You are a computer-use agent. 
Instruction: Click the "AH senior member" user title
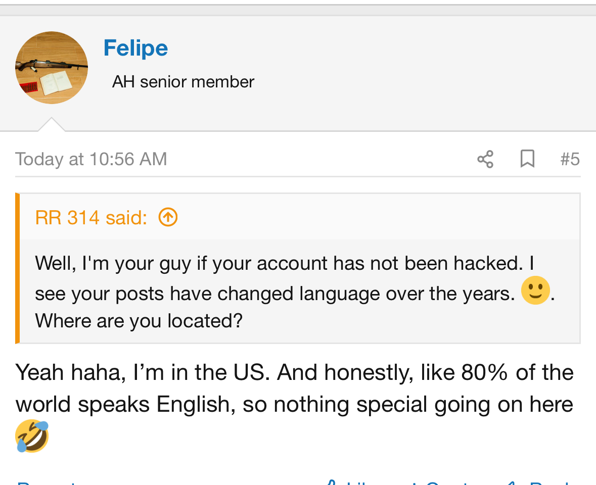click(x=183, y=81)
